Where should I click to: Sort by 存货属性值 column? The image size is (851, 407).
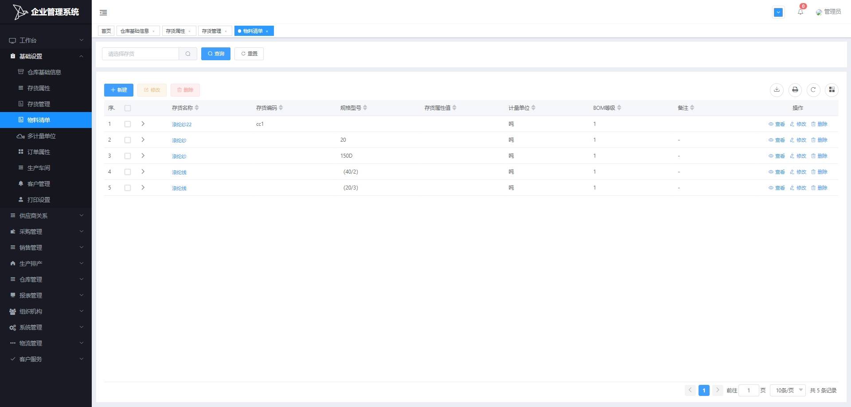coord(454,108)
